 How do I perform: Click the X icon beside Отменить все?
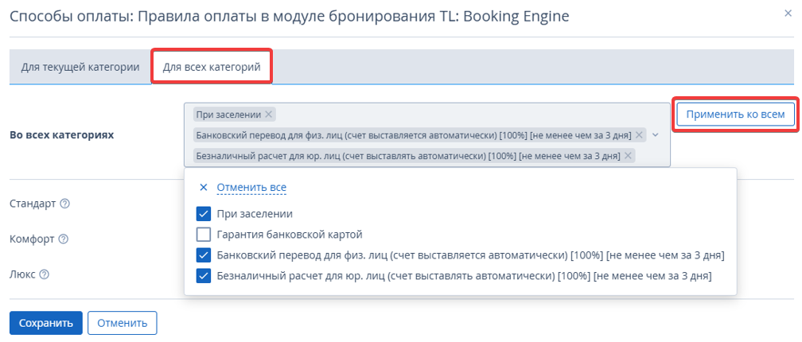click(204, 188)
